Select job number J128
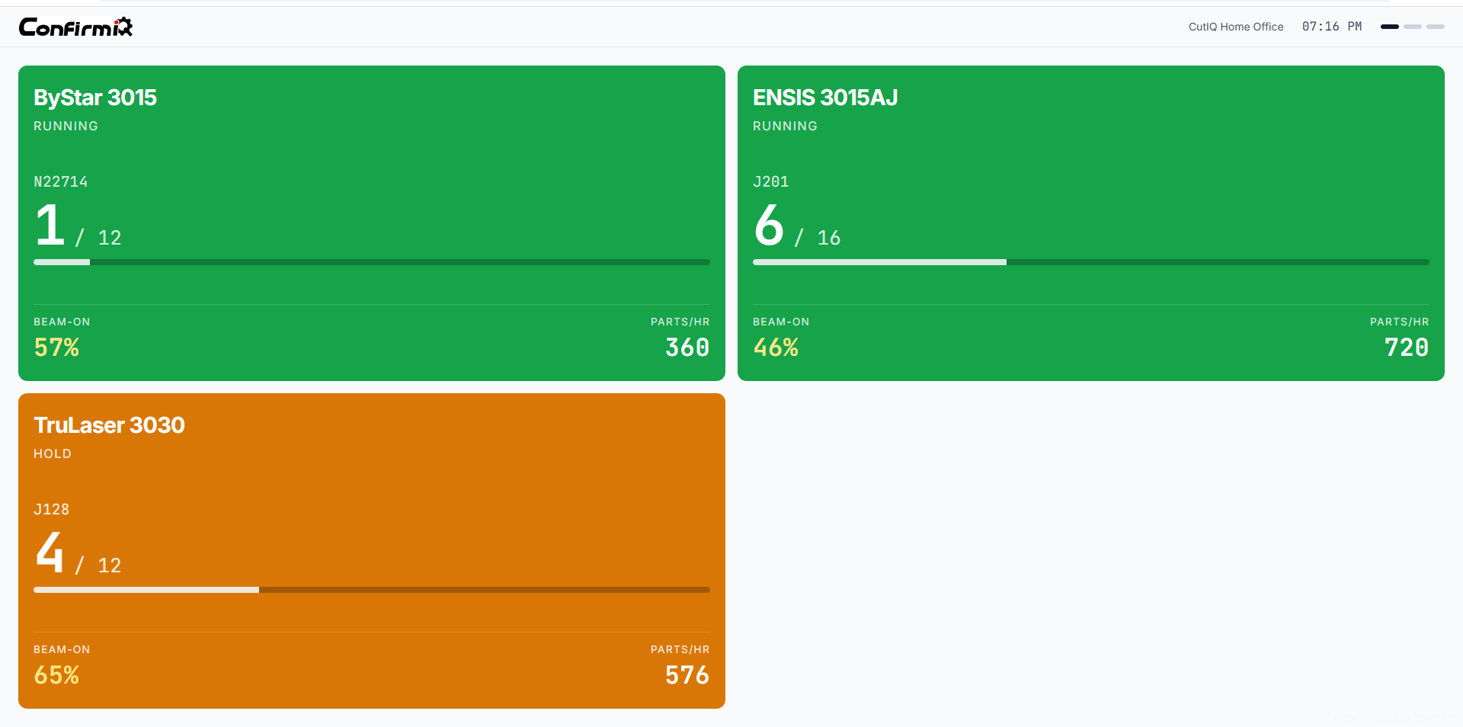This screenshot has height=727, width=1463. click(x=52, y=510)
